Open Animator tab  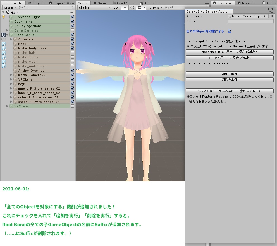pos(149,3)
